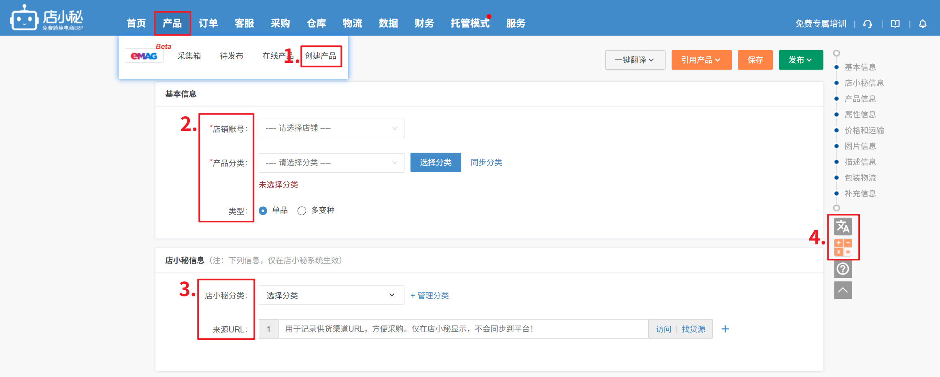This screenshot has width=940, height=377.
Task: Select the 单品 radio button
Action: click(x=263, y=211)
